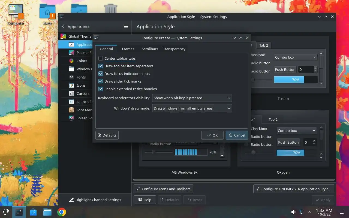Confirm with the OK button
Screen dimensions: 349x218
pyautogui.click(x=212, y=135)
